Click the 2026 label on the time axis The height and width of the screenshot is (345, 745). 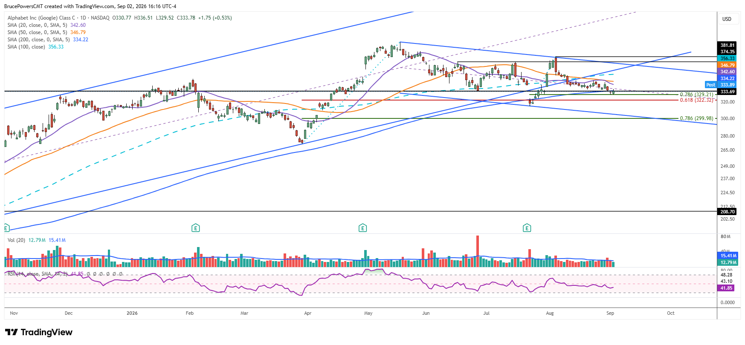click(x=132, y=313)
